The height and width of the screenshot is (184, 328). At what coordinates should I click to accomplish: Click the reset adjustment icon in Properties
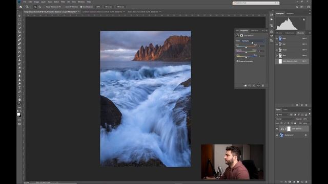254,85
